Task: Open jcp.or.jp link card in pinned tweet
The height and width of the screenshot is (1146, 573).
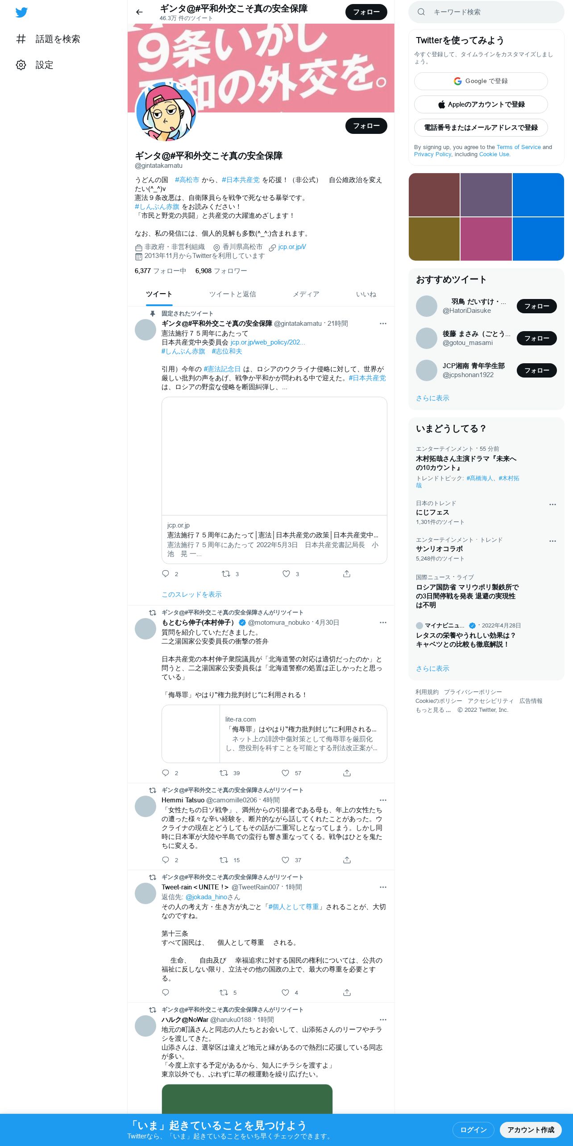Action: pos(274,480)
